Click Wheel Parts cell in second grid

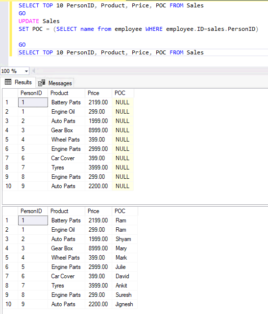[x=66, y=258]
